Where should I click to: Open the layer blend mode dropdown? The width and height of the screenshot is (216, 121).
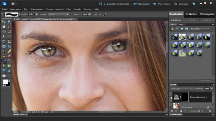[181, 89]
